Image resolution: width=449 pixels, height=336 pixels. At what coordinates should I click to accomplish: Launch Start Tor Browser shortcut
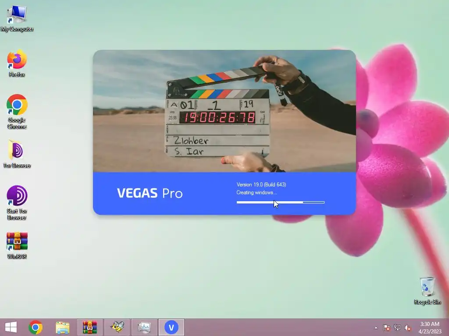[x=17, y=203]
